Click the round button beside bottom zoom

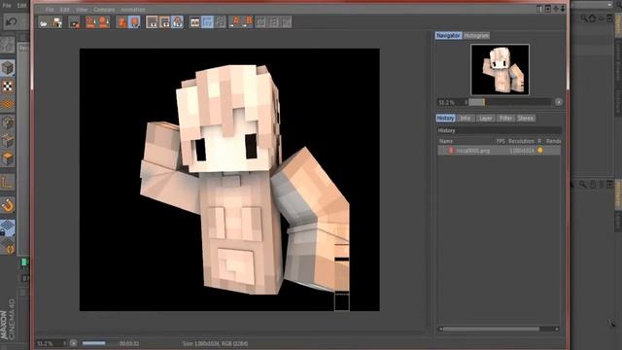pyautogui.click(x=74, y=343)
